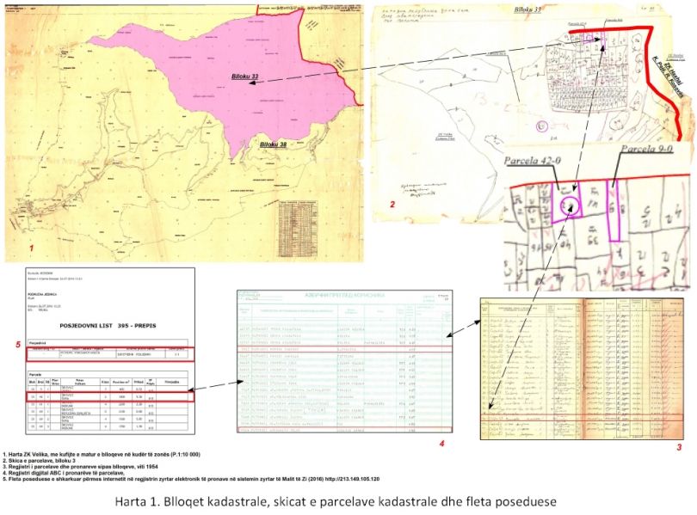Click the 'Biloku 33' label on left map

tap(244, 77)
